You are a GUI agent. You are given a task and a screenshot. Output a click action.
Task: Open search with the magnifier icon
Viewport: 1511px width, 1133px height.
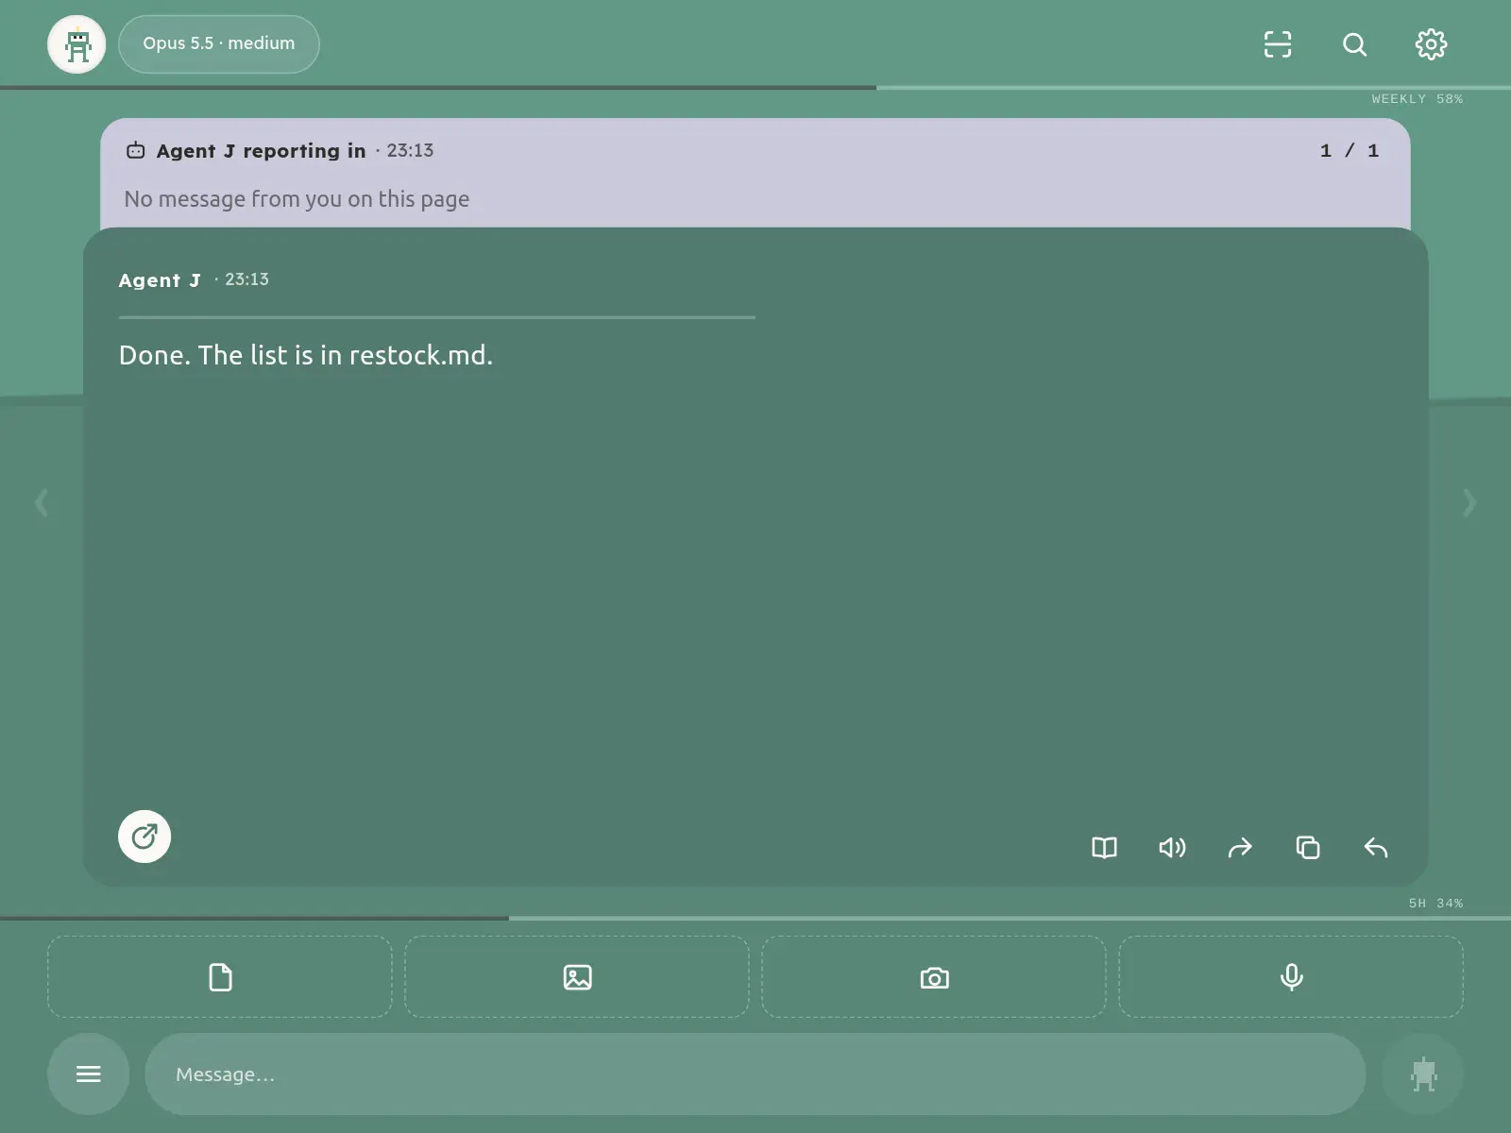point(1354,44)
